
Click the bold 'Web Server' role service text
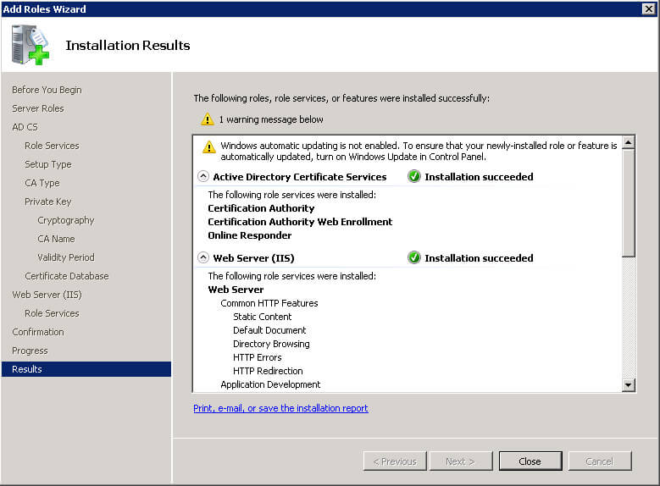(x=236, y=290)
